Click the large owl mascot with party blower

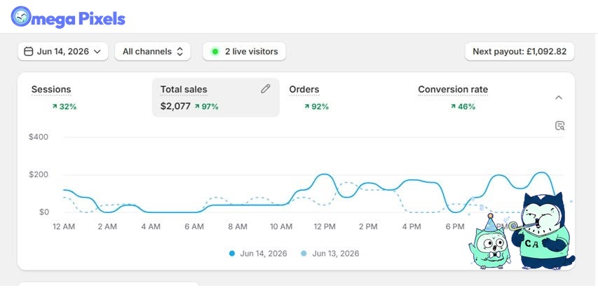coord(543,231)
